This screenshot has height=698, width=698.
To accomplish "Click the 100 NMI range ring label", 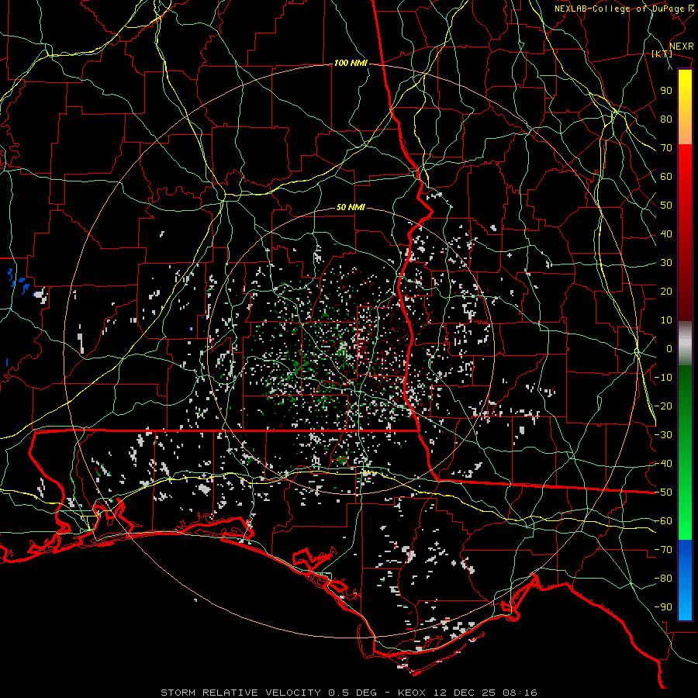I will point(351,64).
